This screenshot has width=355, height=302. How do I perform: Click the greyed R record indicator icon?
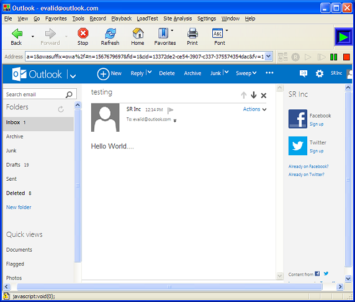click(295, 57)
